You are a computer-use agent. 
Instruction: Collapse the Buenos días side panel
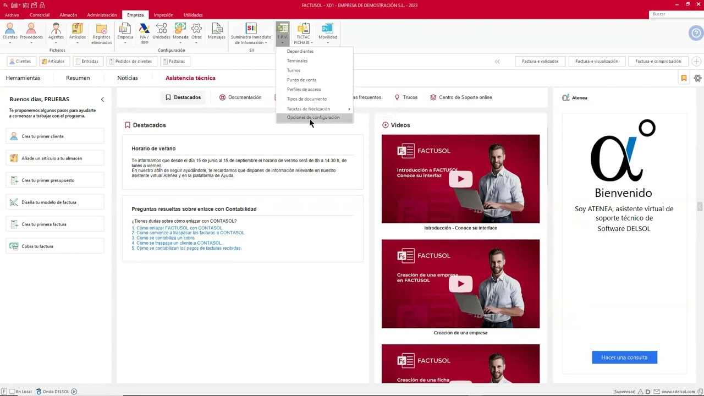coord(102,99)
